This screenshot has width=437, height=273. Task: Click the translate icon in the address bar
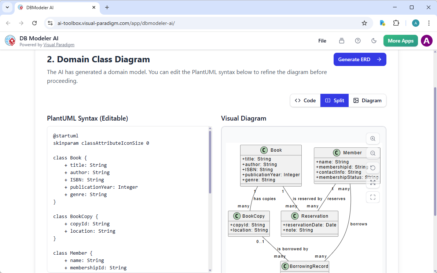point(382,23)
